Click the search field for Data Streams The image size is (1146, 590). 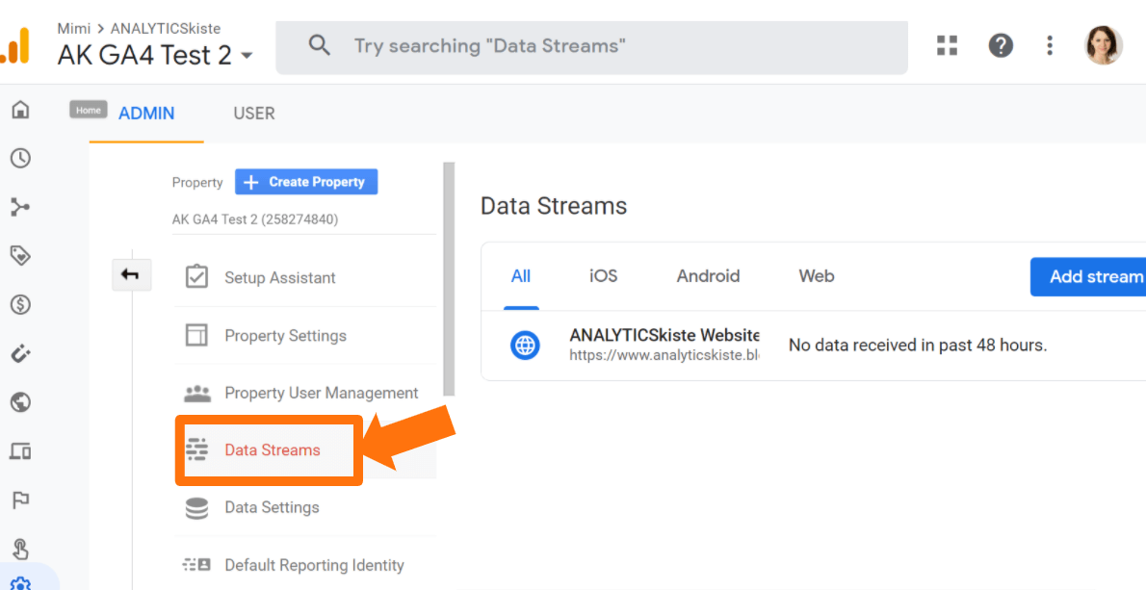591,46
